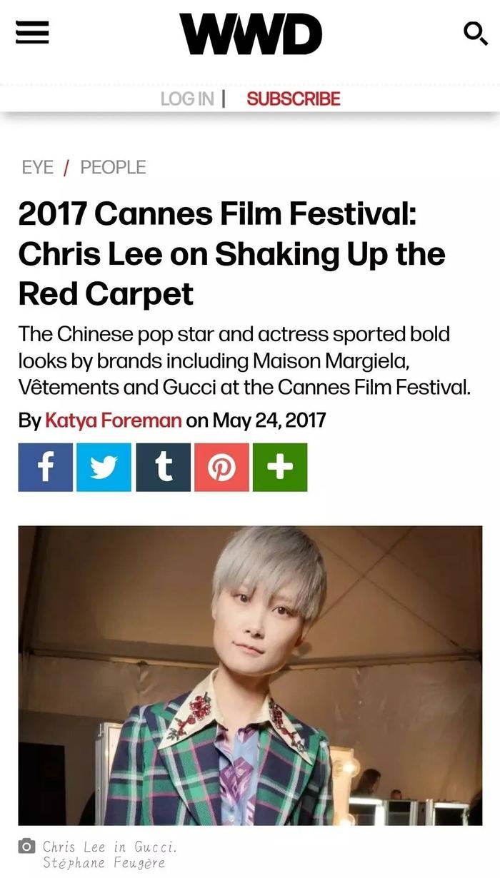Click the 2017 Cannes Film Festival headline

pos(232,254)
